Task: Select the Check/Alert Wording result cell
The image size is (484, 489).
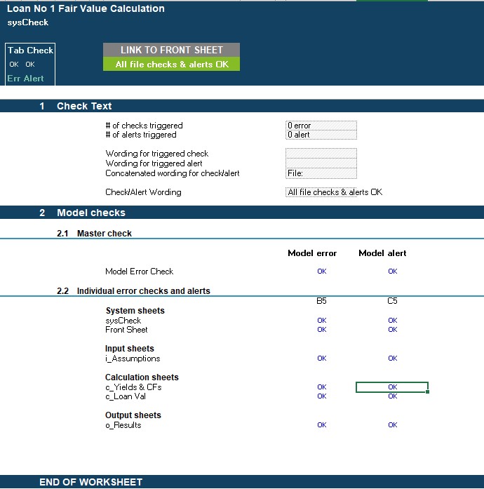Action: [321, 192]
